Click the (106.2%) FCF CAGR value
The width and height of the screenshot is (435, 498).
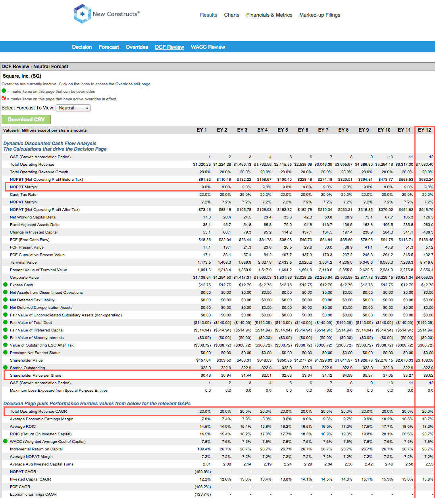[203, 487]
